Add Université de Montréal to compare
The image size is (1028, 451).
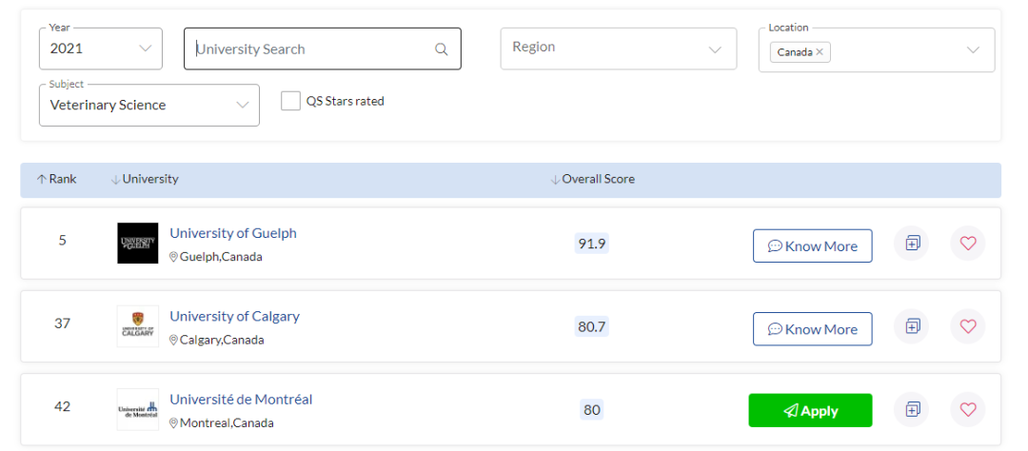click(911, 409)
